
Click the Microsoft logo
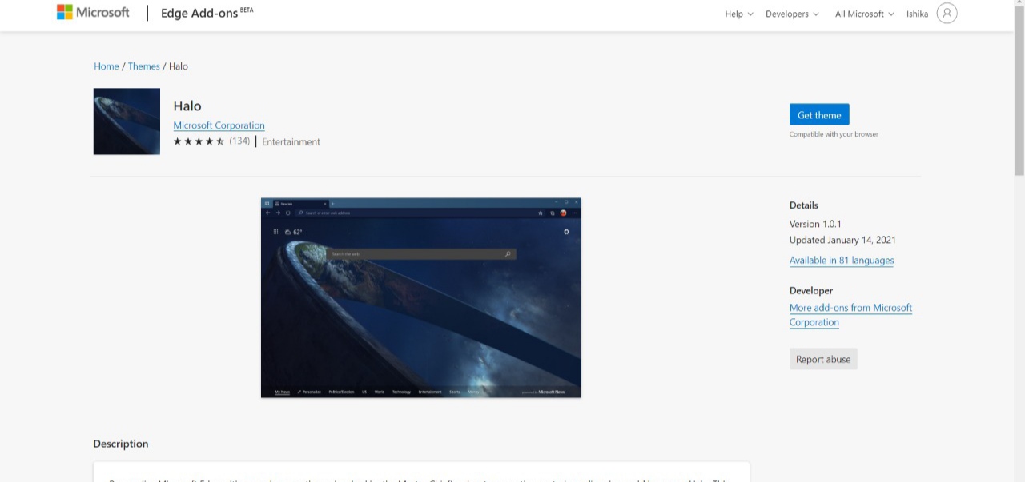click(x=93, y=13)
